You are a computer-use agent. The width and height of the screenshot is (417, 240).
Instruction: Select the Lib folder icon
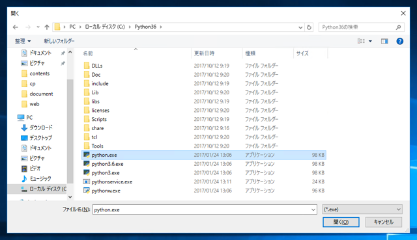(x=87, y=92)
